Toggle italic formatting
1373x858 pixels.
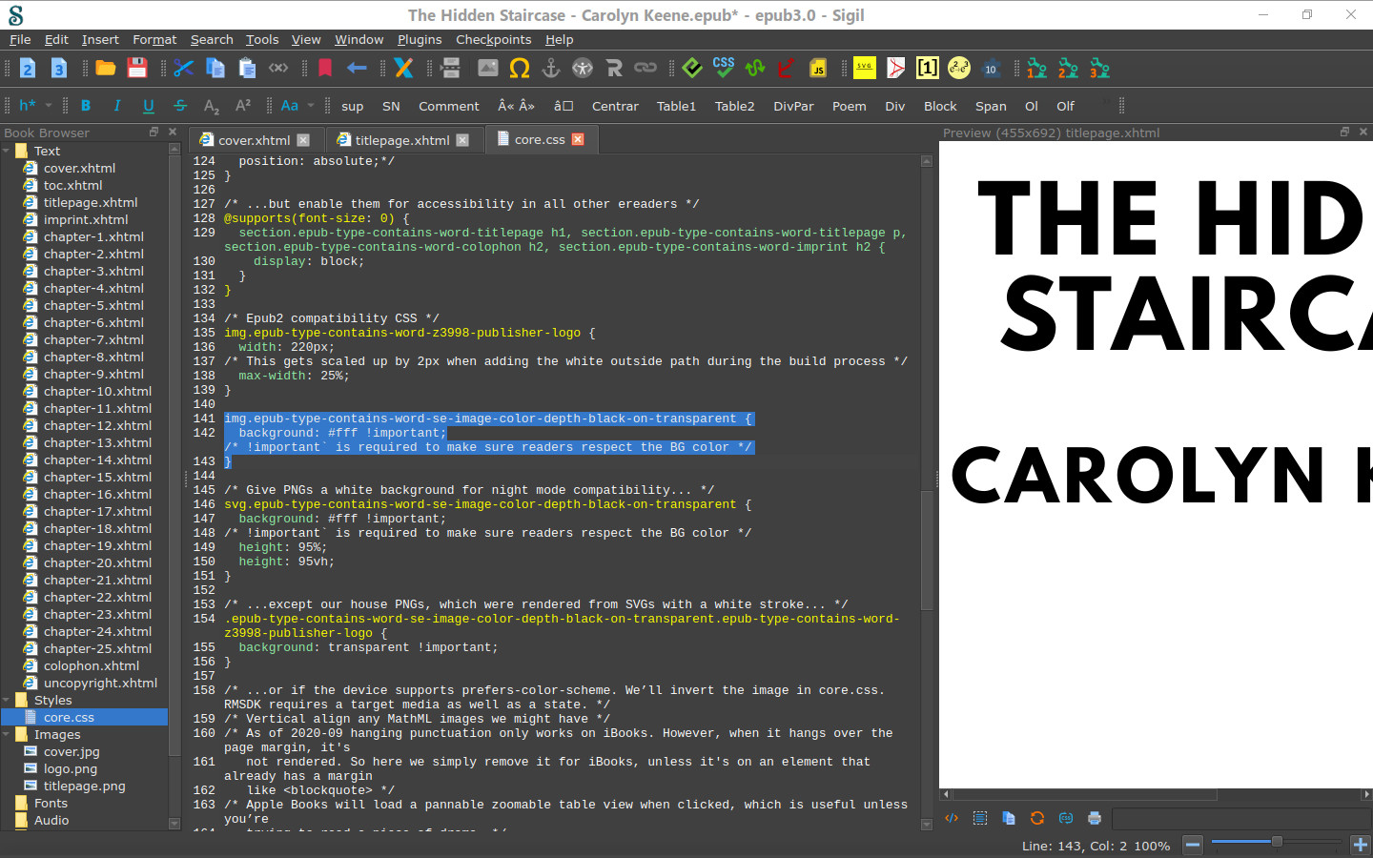pos(117,106)
